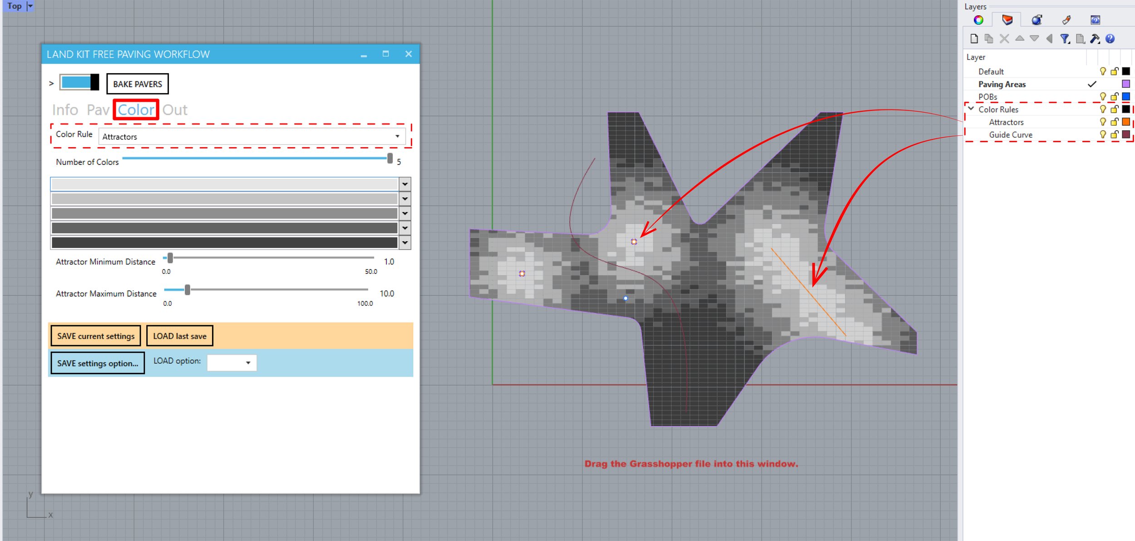Image resolution: width=1135 pixels, height=541 pixels.
Task: Toggle Guide Curve layer visibility bulb
Action: coord(1103,134)
